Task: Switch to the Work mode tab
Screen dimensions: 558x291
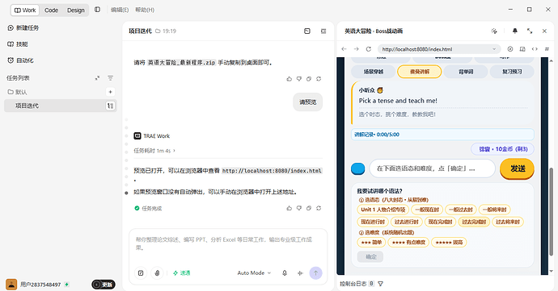Action: coord(25,10)
